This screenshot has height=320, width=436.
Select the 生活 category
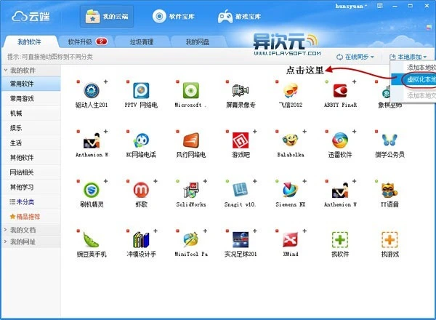(x=31, y=143)
